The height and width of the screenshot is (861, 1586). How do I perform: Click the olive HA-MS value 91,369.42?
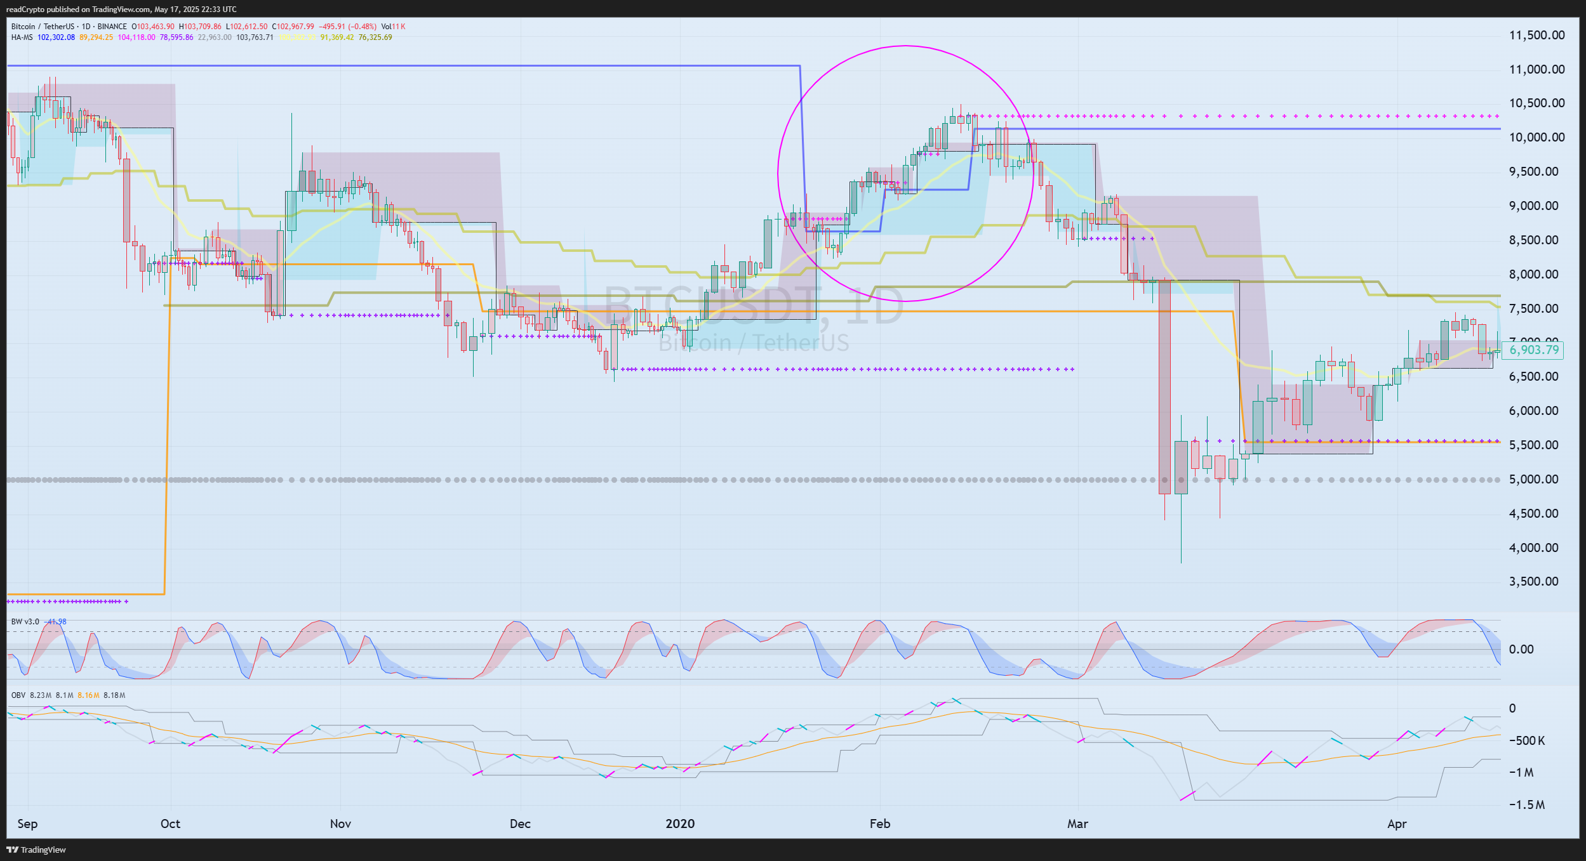coord(337,37)
